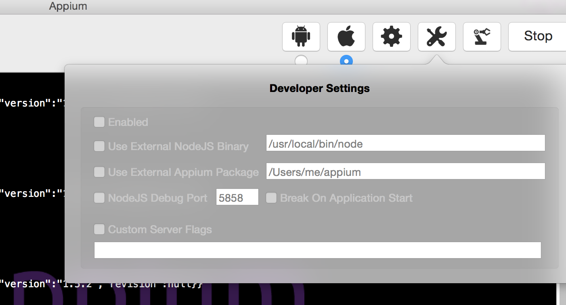Image resolution: width=566 pixels, height=305 pixels.
Task: Tick the Enabled checkbox in Developer Settings
Action: 99,122
